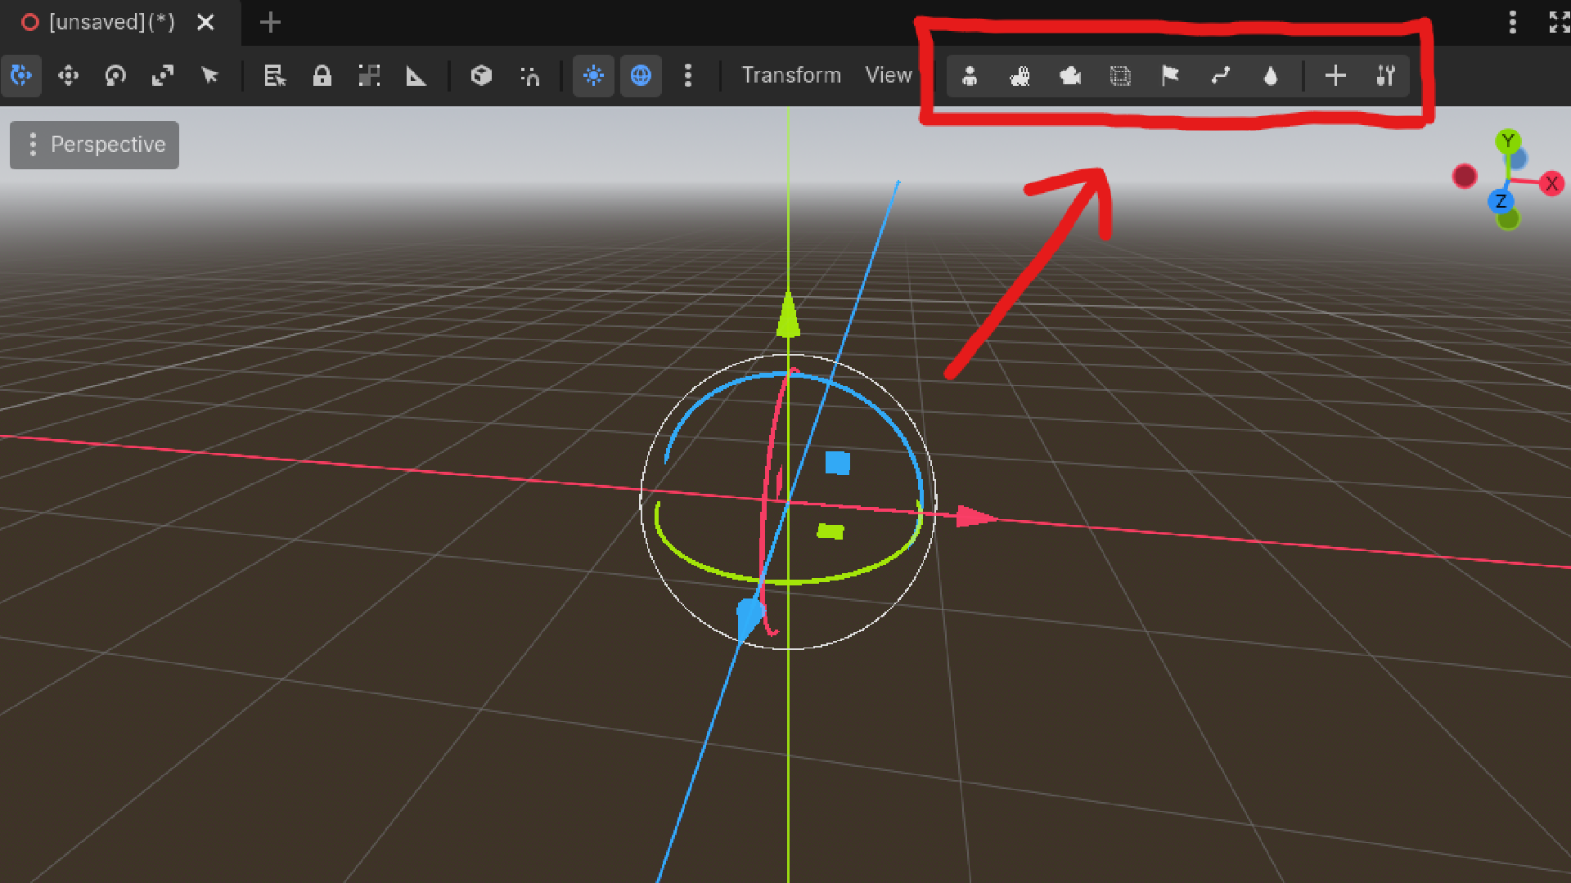
Task: Select the Move mode tool
Action: (68, 76)
